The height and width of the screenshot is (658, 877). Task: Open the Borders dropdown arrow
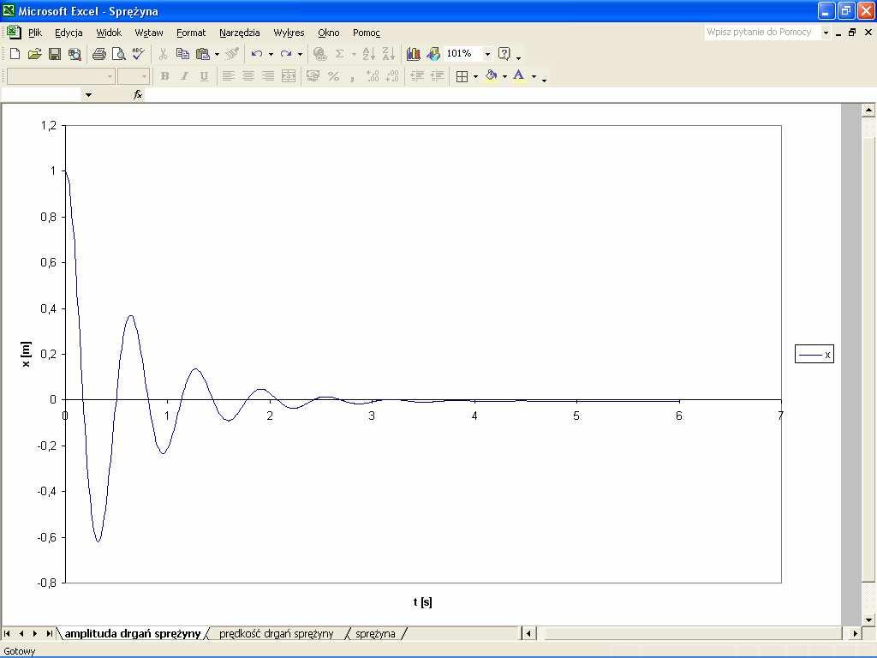coord(475,76)
